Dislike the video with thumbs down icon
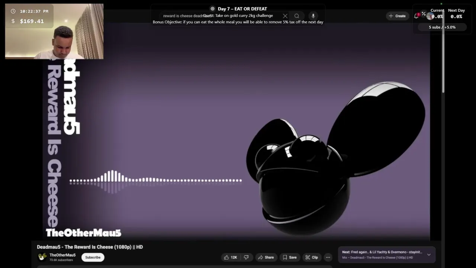The height and width of the screenshot is (268, 476). [246, 257]
